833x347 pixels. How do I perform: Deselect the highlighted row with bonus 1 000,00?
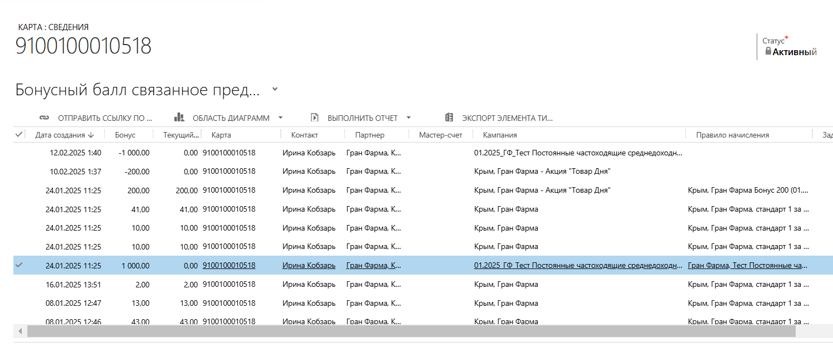(20, 265)
